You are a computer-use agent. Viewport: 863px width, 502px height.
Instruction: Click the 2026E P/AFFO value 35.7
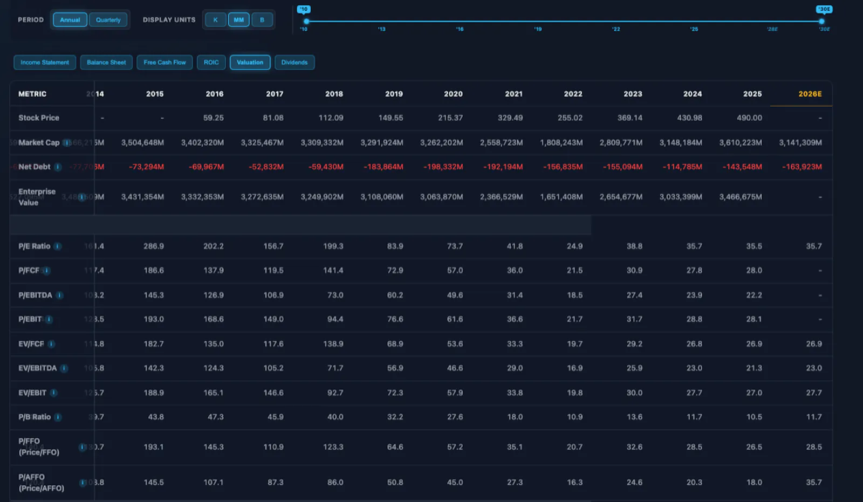click(x=814, y=483)
